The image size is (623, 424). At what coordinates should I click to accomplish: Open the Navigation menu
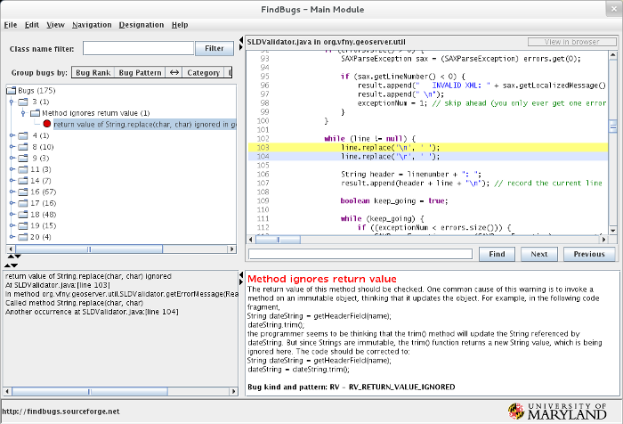92,25
